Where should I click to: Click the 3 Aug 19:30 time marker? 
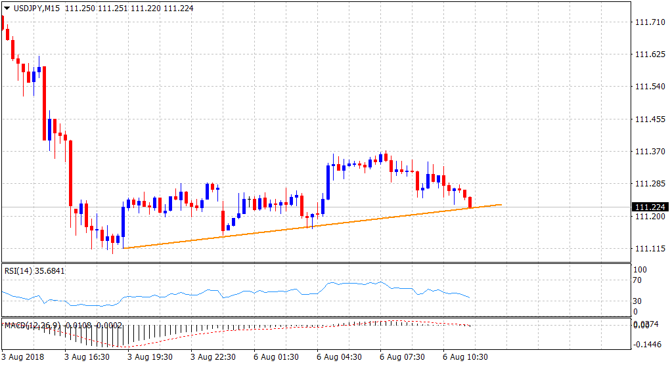(149, 358)
